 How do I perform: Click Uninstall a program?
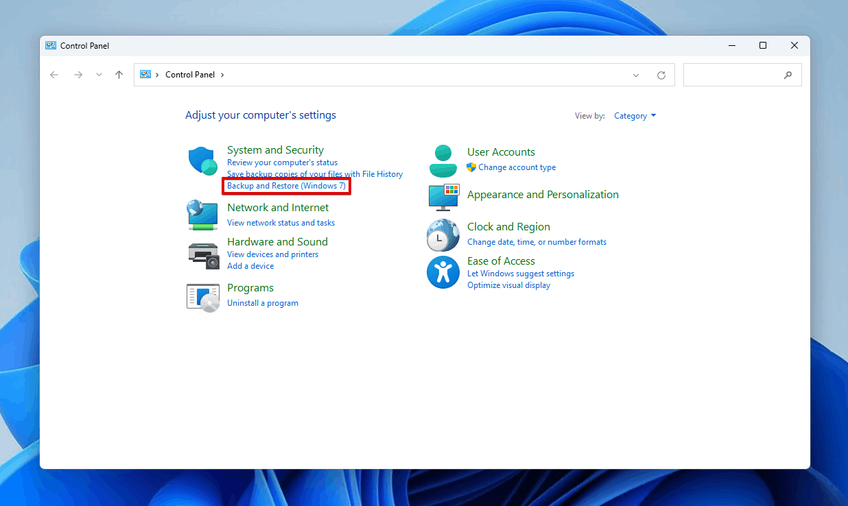pyautogui.click(x=263, y=303)
